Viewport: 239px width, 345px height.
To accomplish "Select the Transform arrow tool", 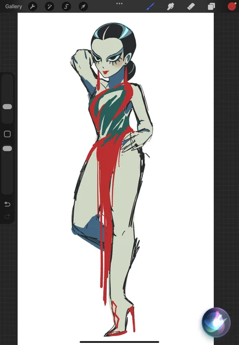I will point(83,7).
